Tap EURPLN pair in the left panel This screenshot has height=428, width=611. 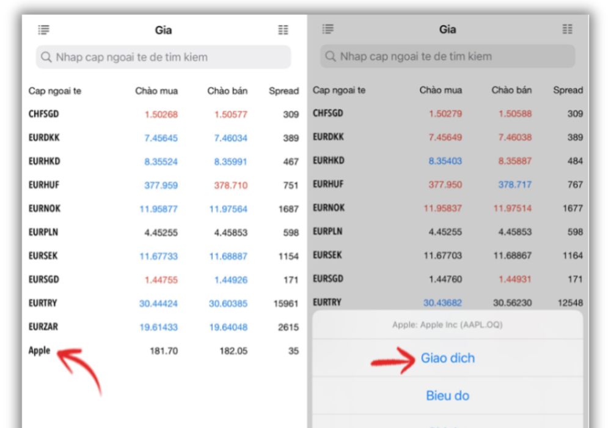tap(163, 232)
